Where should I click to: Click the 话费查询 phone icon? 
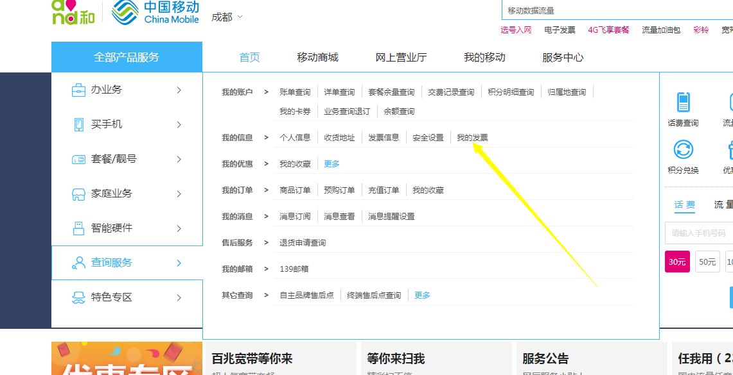[683, 102]
